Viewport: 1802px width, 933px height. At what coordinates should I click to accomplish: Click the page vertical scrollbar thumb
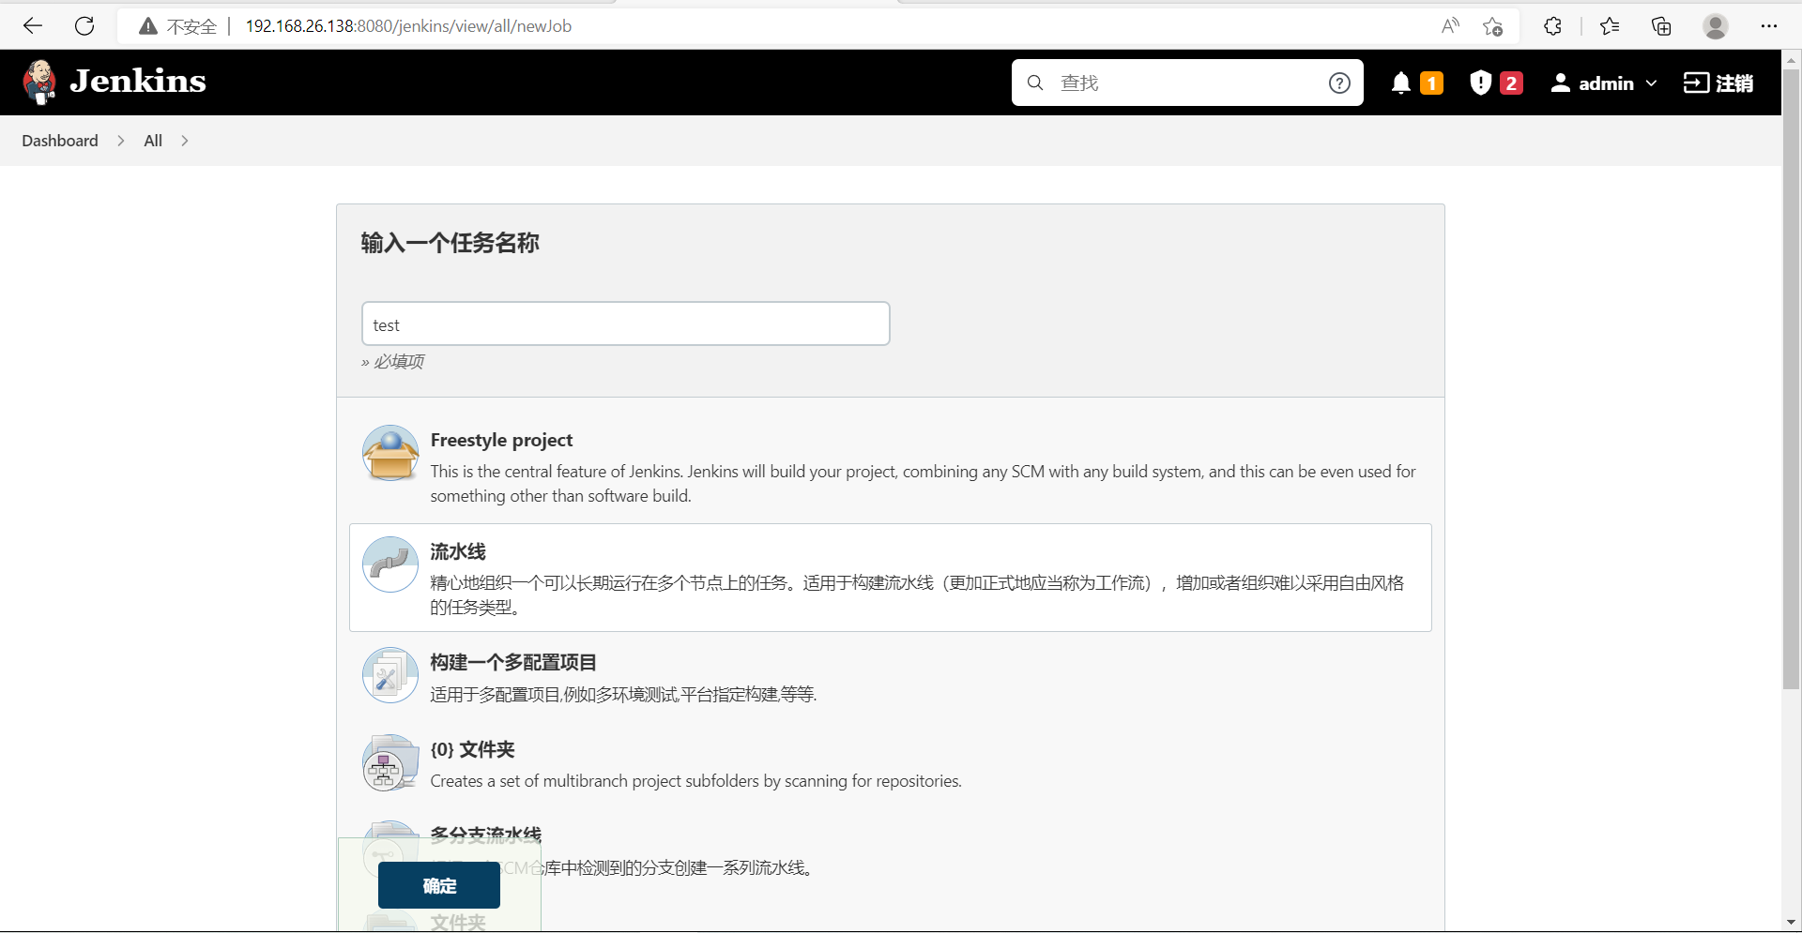1792,379
